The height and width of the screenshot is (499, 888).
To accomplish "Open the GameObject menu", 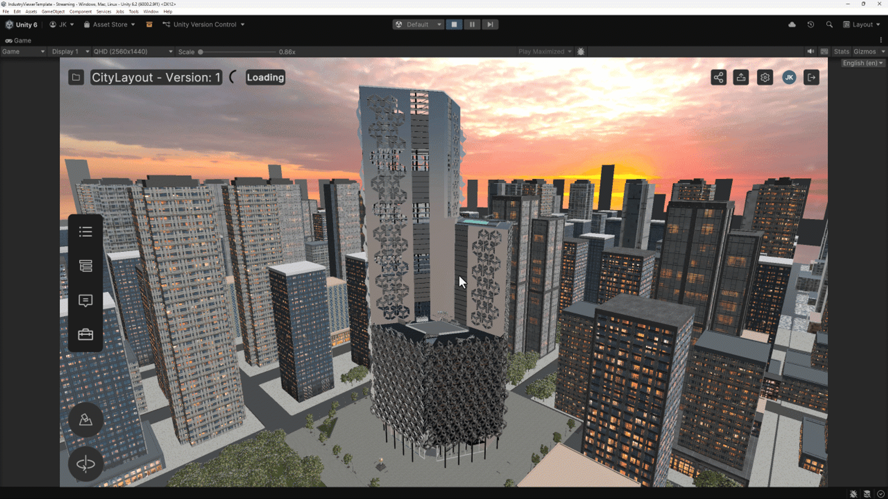I will click(53, 11).
